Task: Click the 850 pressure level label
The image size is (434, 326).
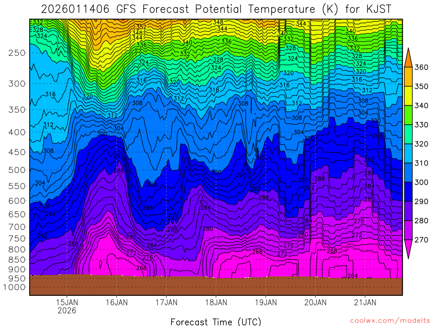Action: pos(17,259)
